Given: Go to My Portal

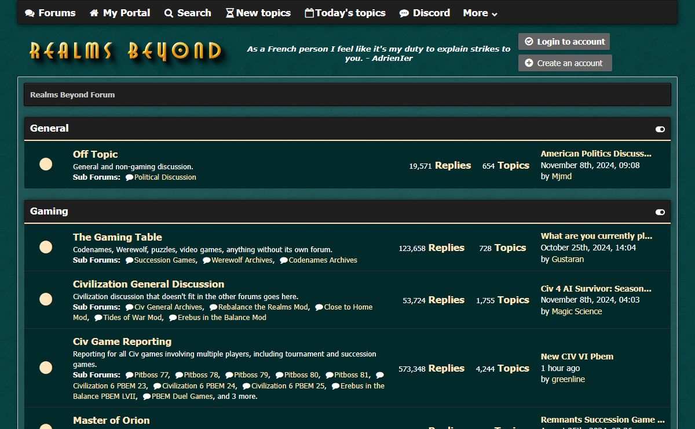Looking at the screenshot, I should coord(120,13).
